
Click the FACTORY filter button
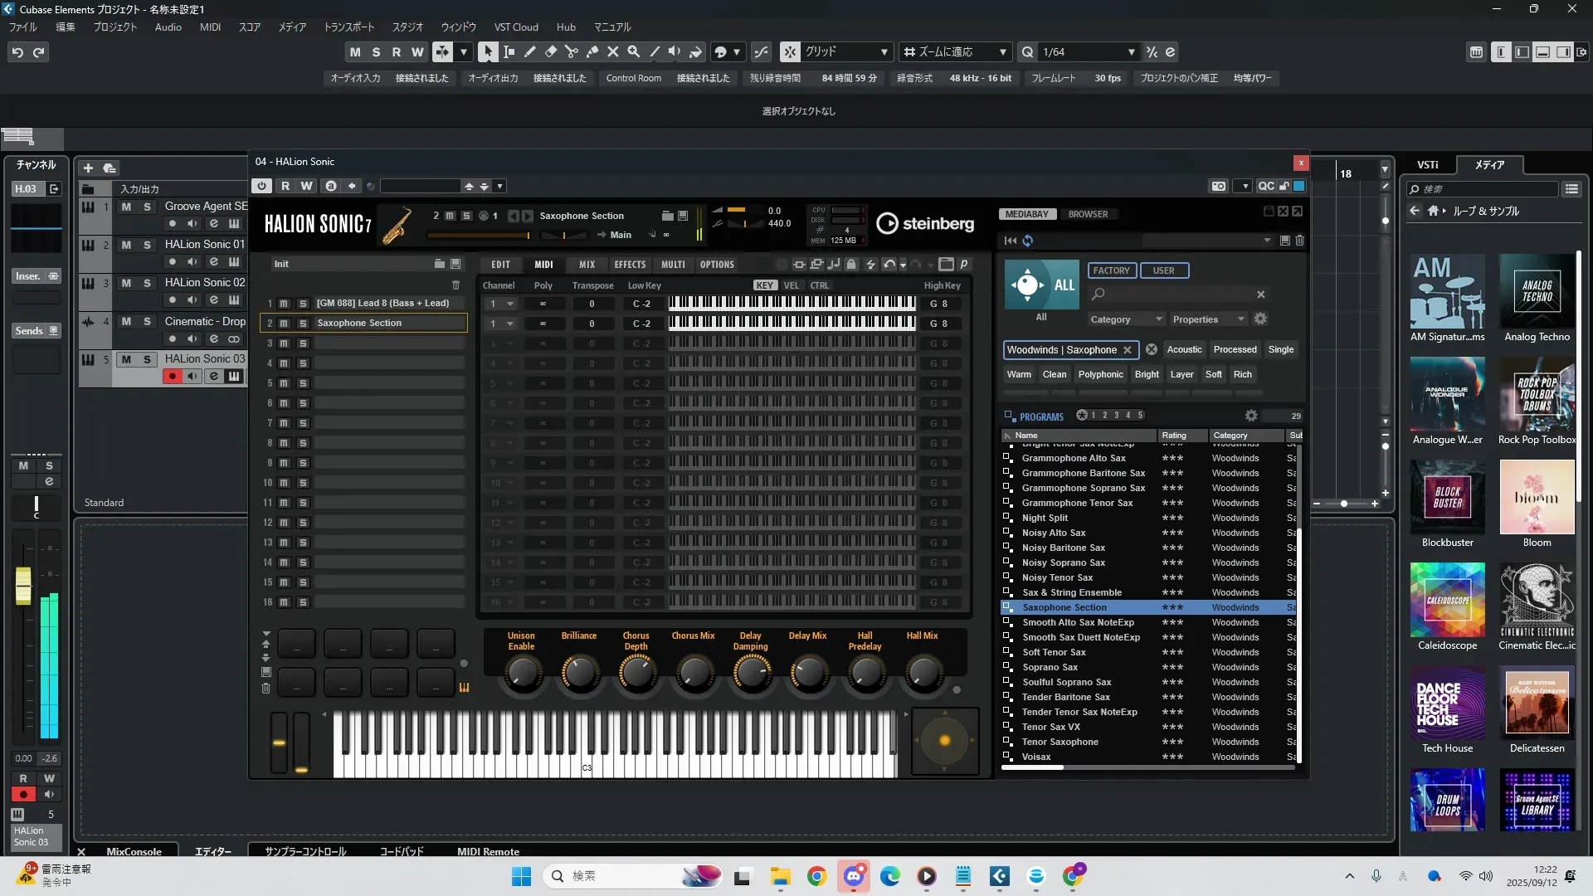(1111, 270)
